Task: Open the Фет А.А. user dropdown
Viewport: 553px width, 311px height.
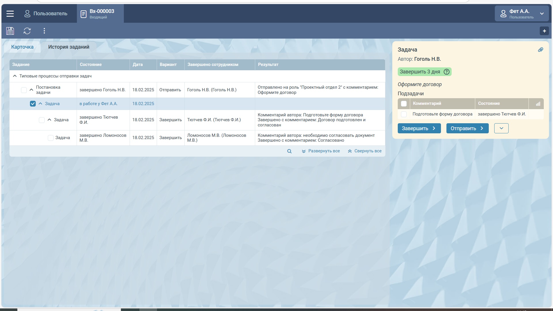Action: click(522, 14)
